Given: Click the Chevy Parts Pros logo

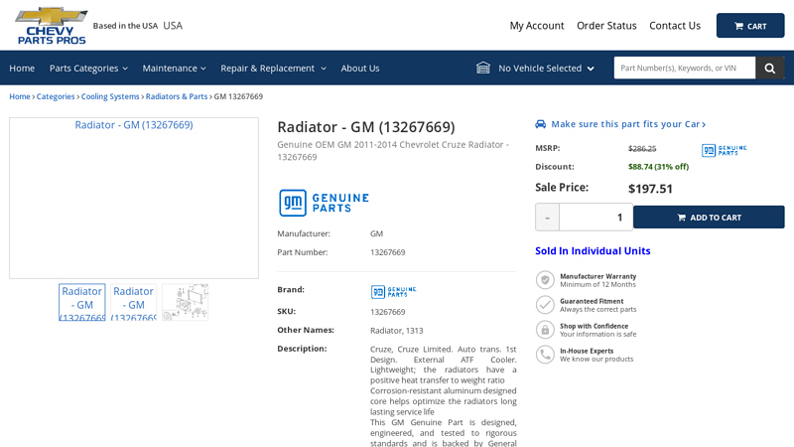Looking at the screenshot, I should [52, 25].
